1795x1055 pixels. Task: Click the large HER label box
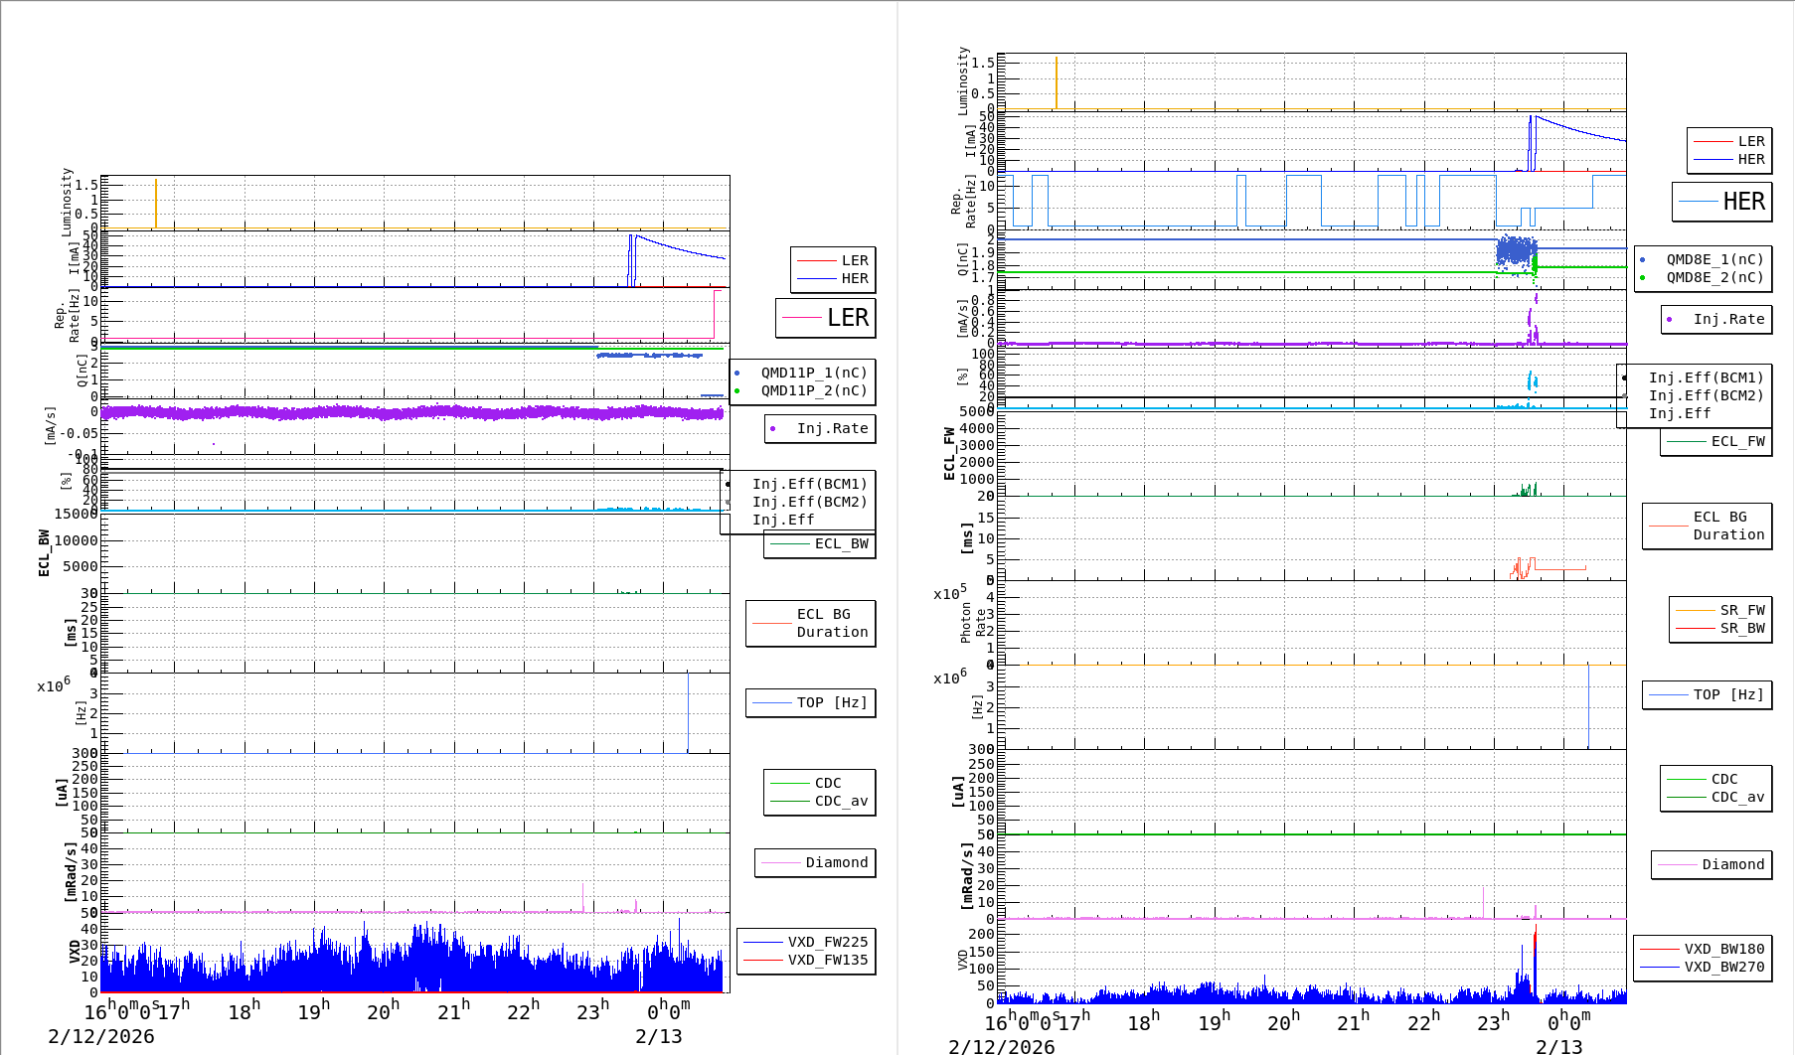pos(1721,202)
